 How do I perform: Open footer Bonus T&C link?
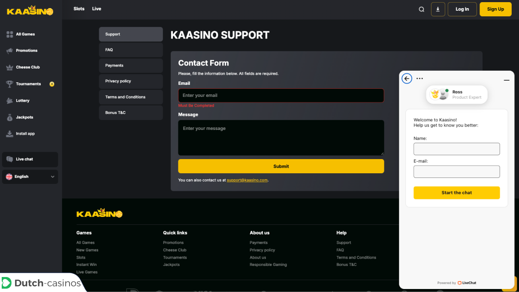pyautogui.click(x=347, y=265)
